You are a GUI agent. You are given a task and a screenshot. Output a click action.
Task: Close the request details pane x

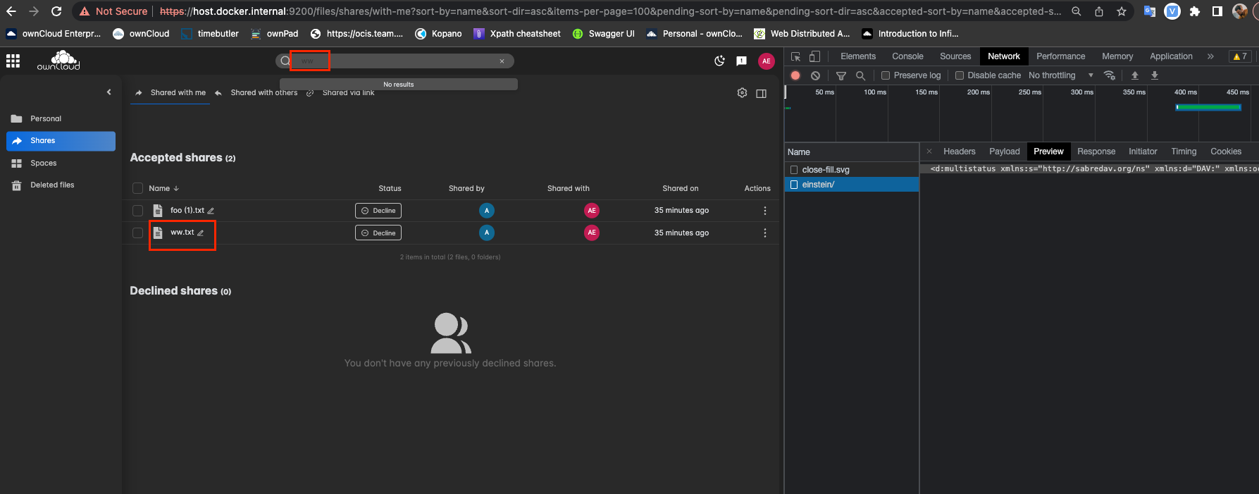tap(929, 152)
